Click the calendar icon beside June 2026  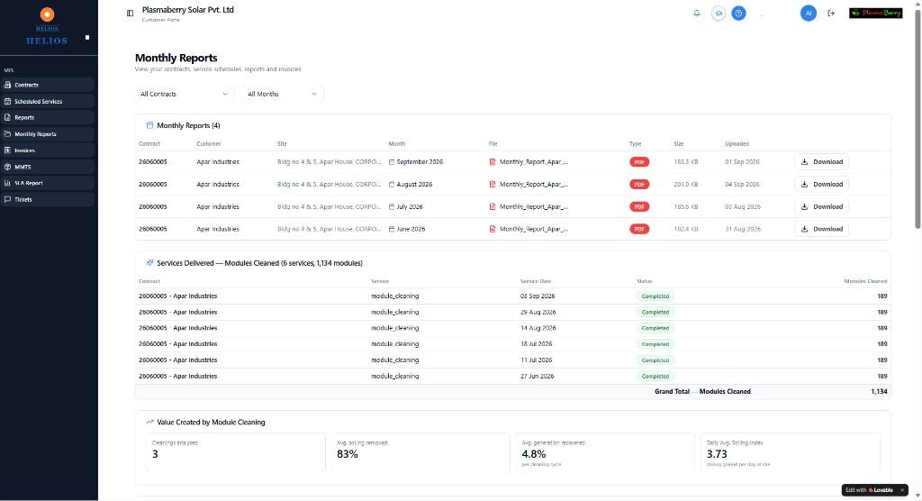(392, 229)
